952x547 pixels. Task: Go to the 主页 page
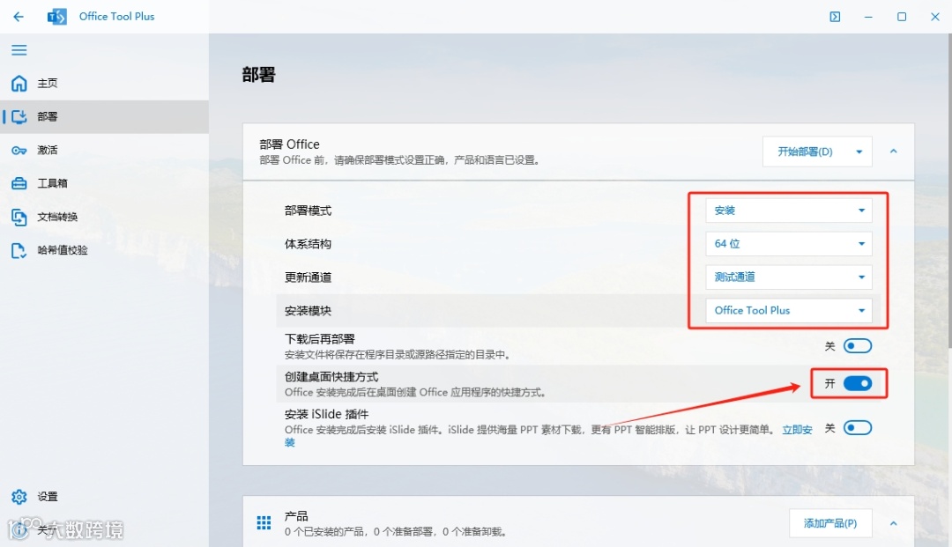coord(104,83)
